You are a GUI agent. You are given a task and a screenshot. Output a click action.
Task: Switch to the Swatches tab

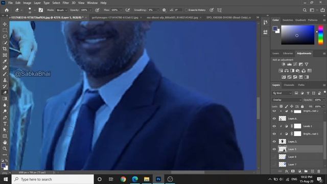(288, 20)
